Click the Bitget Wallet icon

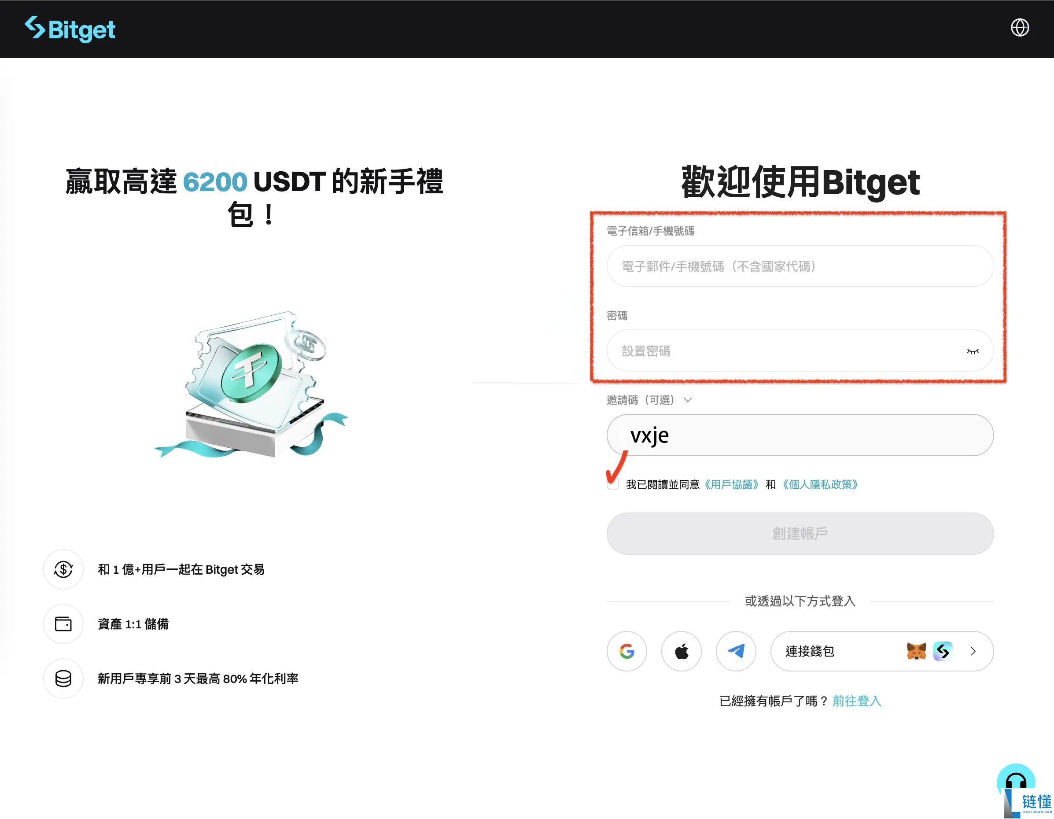(942, 651)
